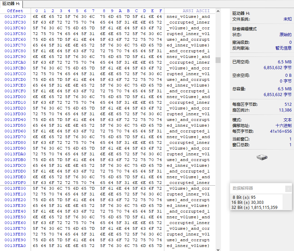Click the ANSI ASCII column header
The image size is (294, 251).
pos(196,11)
